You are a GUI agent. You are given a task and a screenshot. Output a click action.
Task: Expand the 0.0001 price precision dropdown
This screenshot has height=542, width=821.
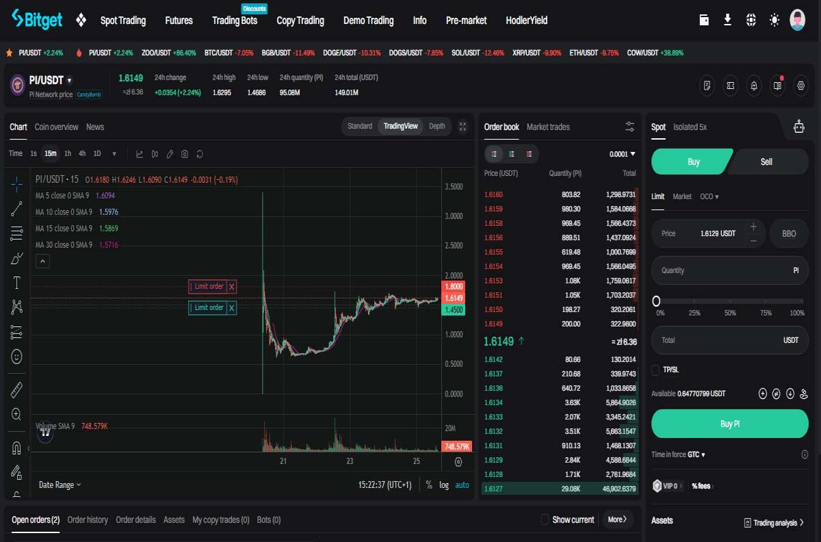click(622, 154)
